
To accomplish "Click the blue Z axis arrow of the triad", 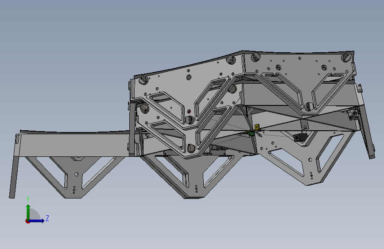I will pos(37,221).
